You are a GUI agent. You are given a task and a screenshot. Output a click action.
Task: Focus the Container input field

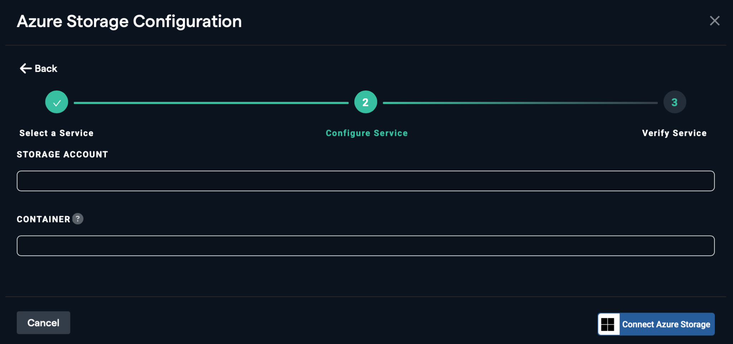click(365, 246)
